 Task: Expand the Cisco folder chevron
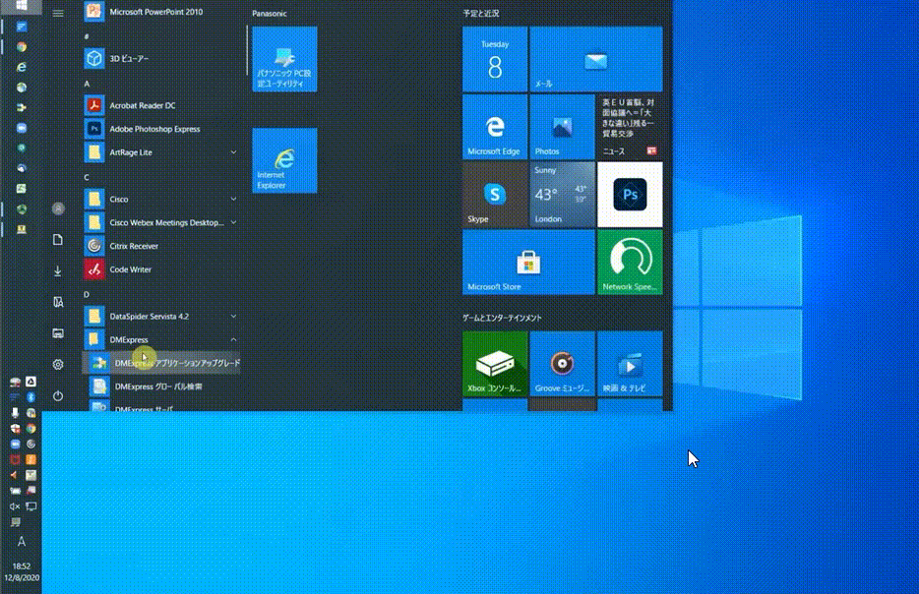233,200
